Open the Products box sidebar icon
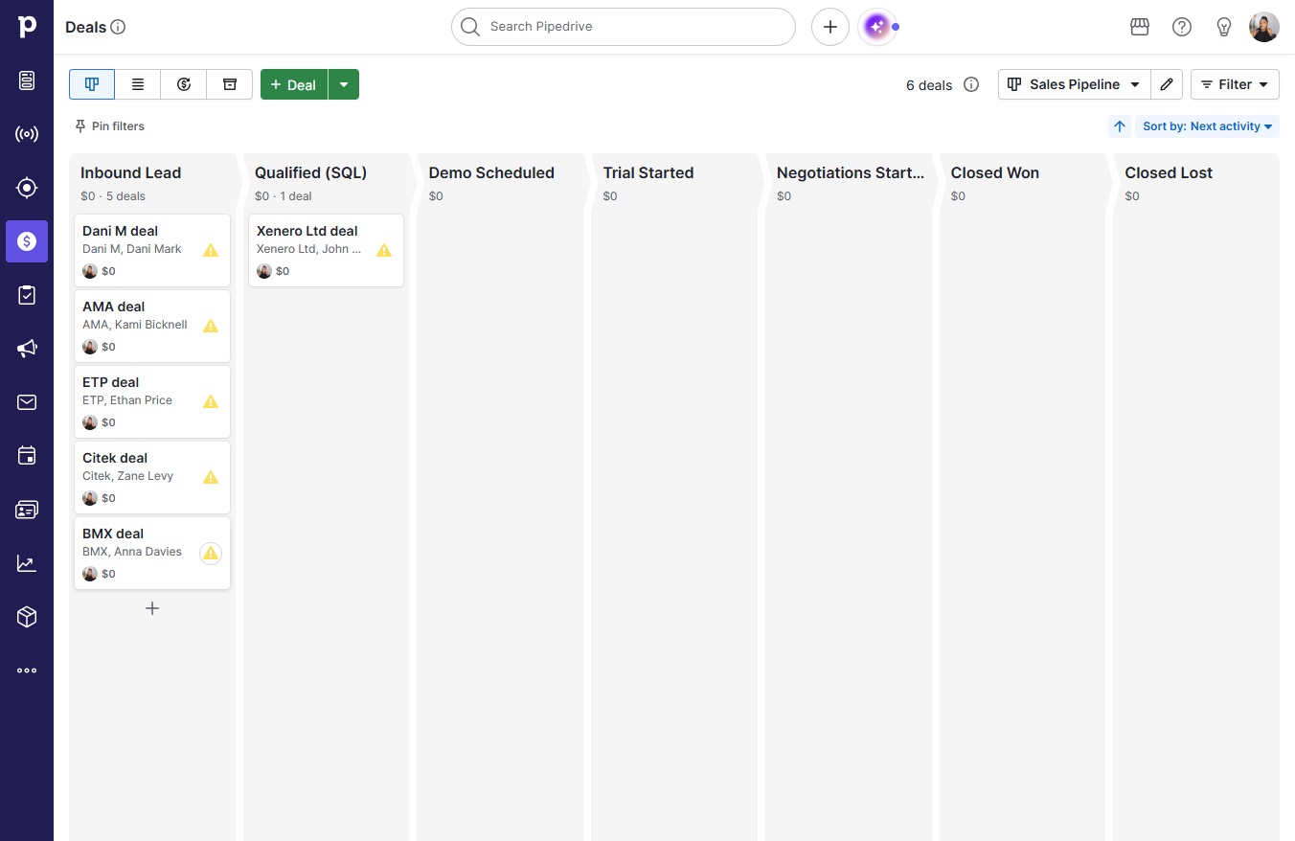 [27, 617]
